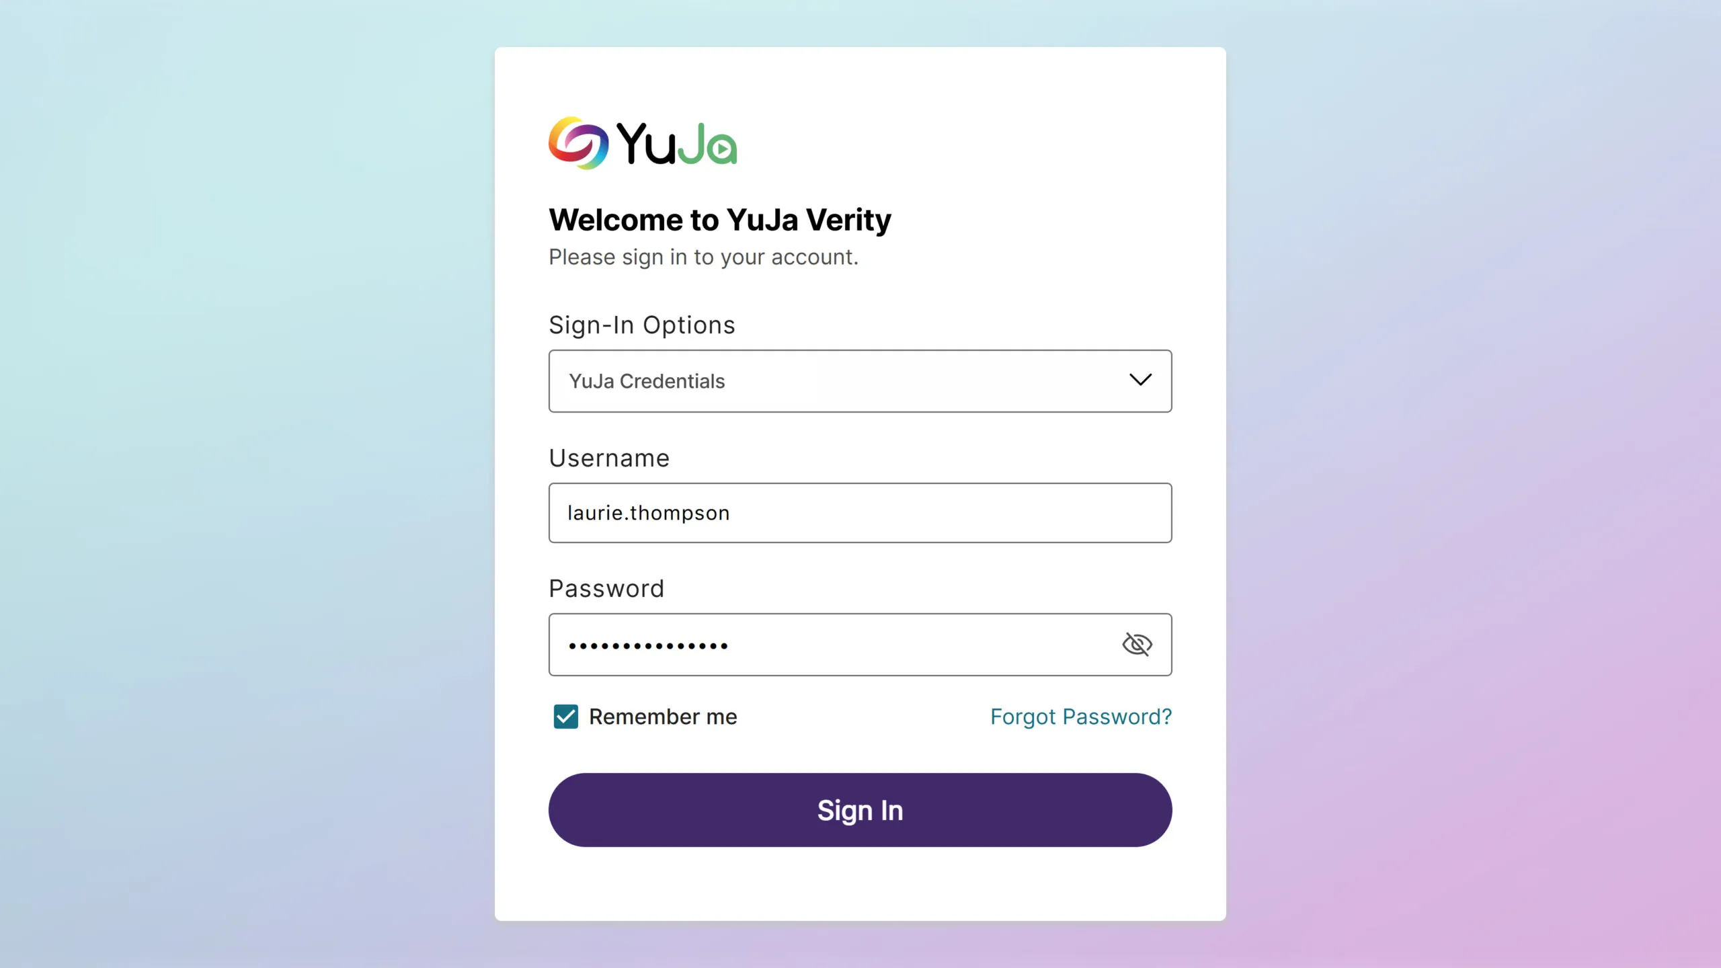1721x968 pixels.
Task: Click the Sign-In Options label
Action: coord(641,325)
